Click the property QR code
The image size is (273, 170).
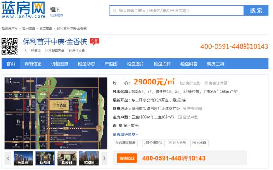pyautogui.click(x=9, y=46)
